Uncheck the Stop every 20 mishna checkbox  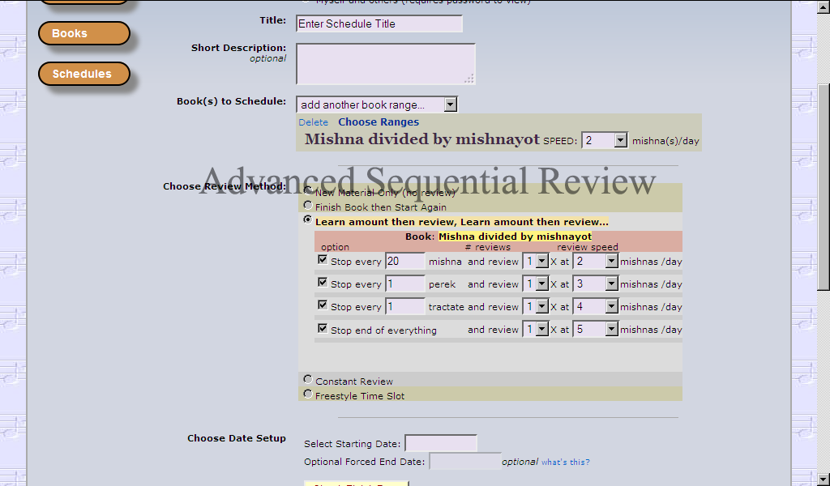coord(323,260)
